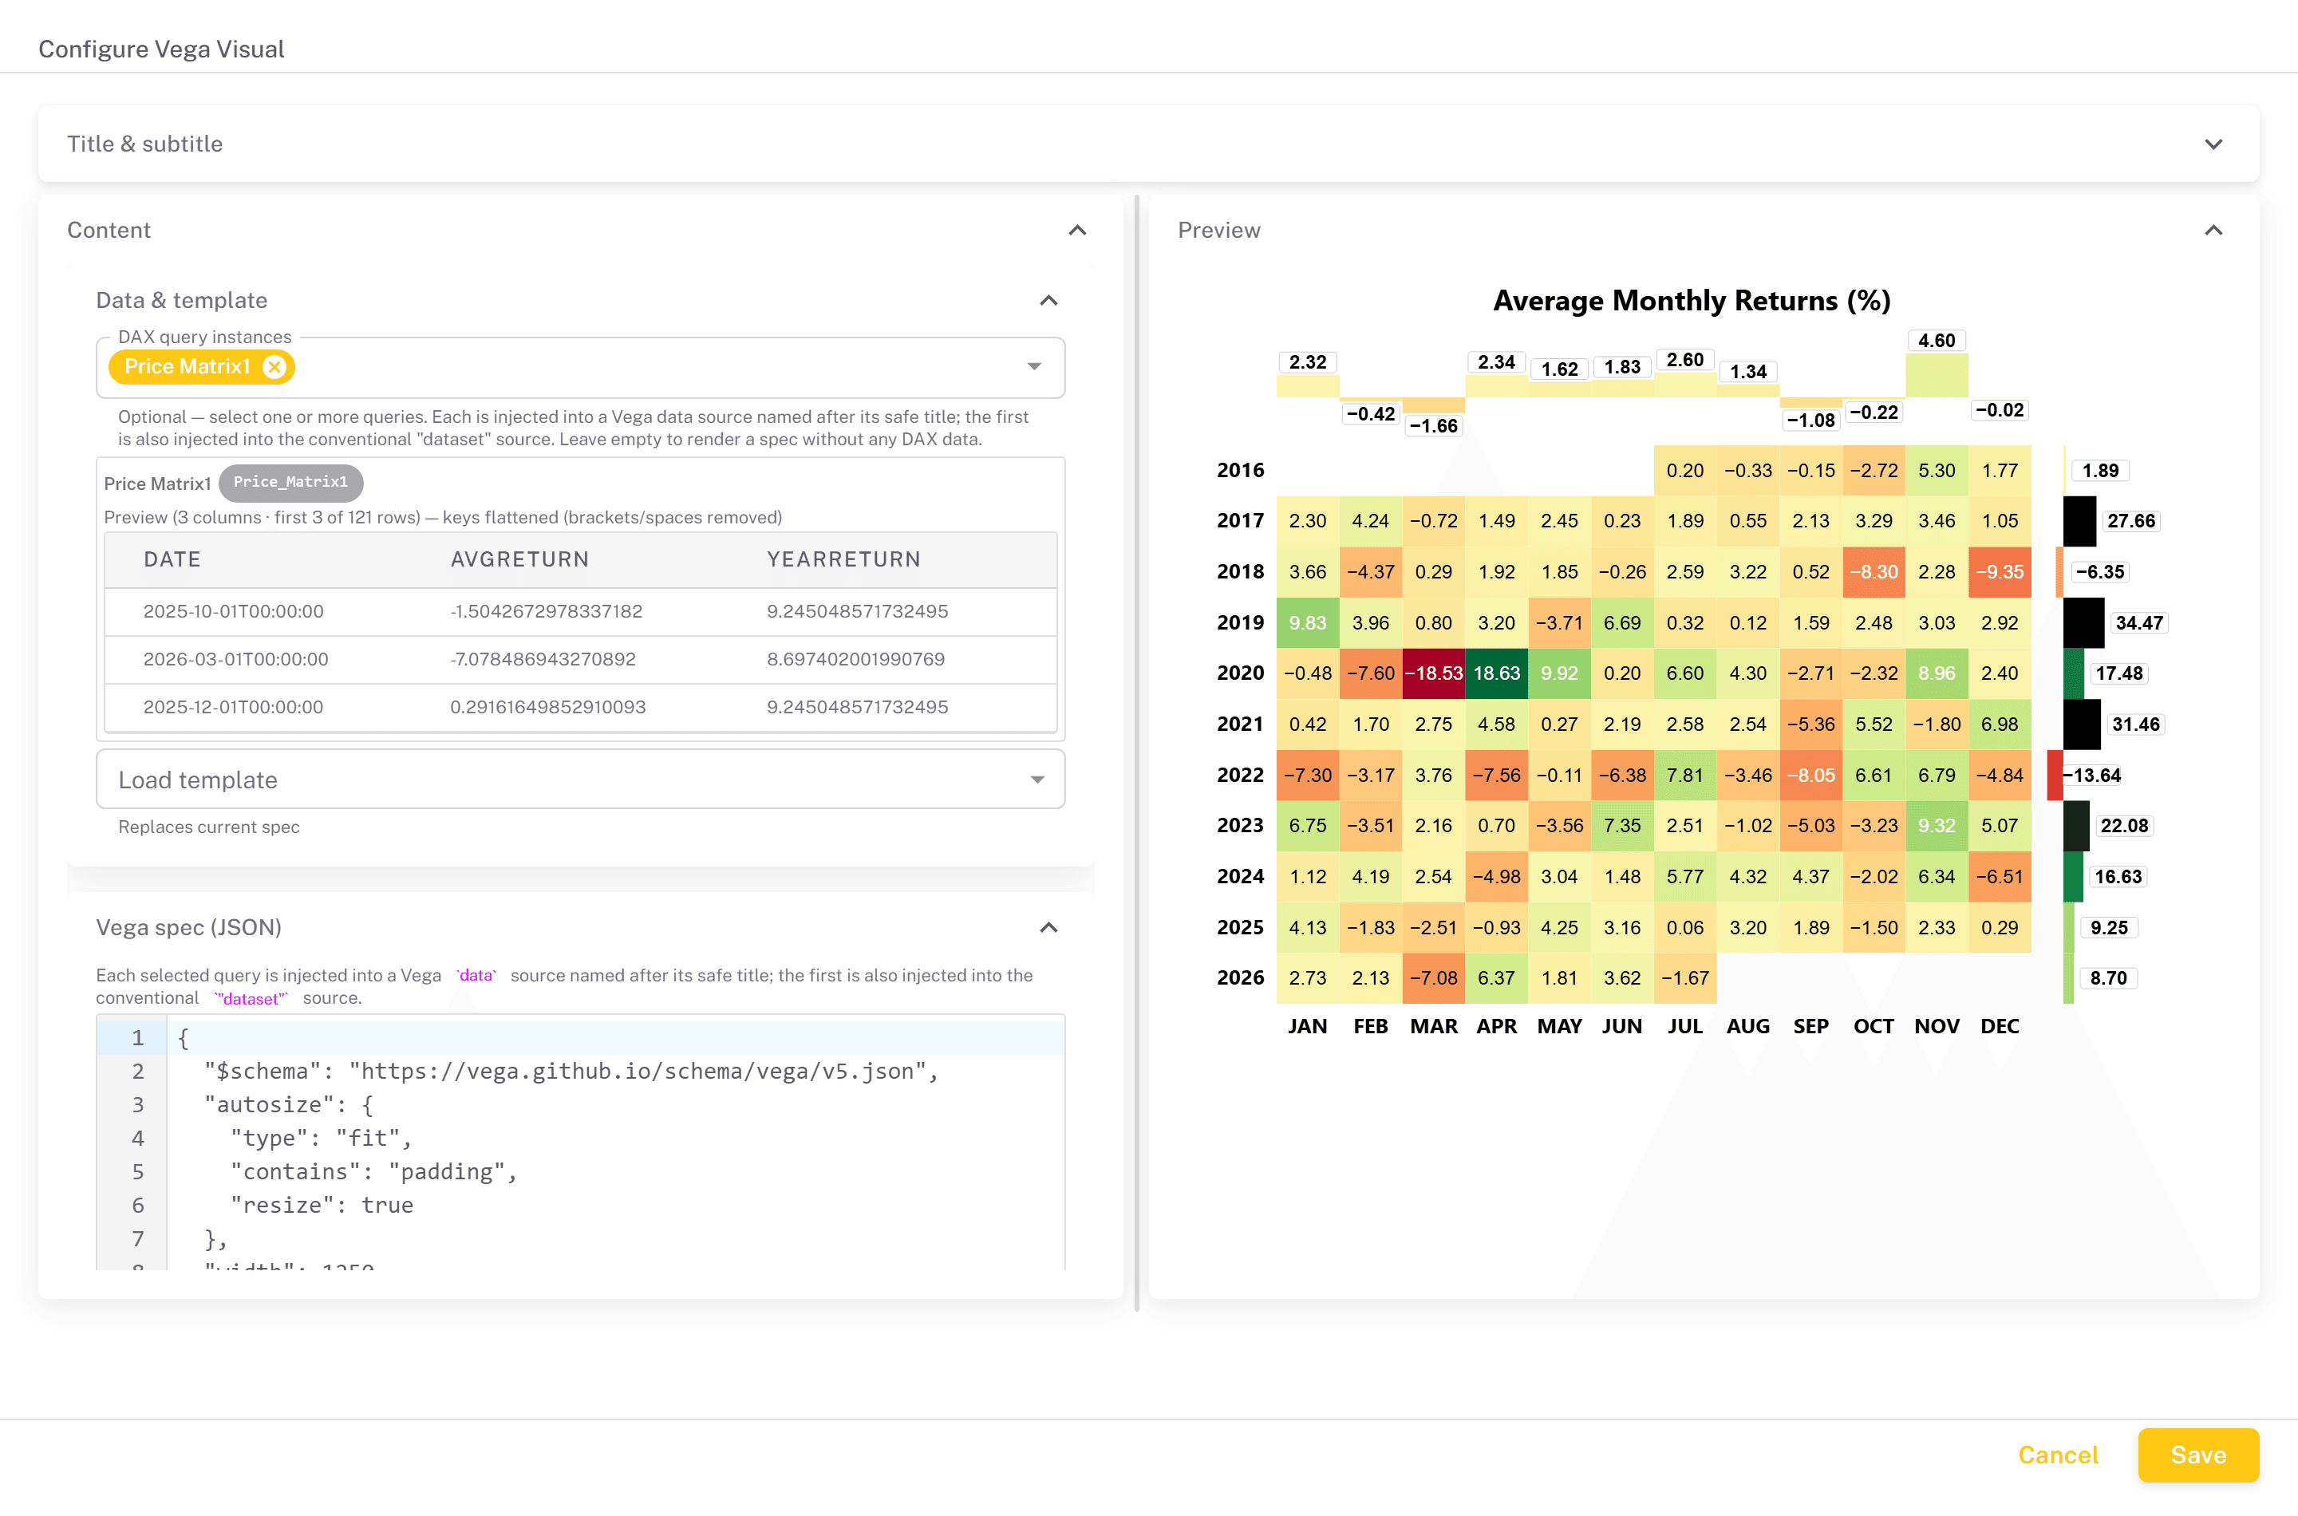Click the "resize": true editor line
2298x1516 pixels.
[615, 1205]
